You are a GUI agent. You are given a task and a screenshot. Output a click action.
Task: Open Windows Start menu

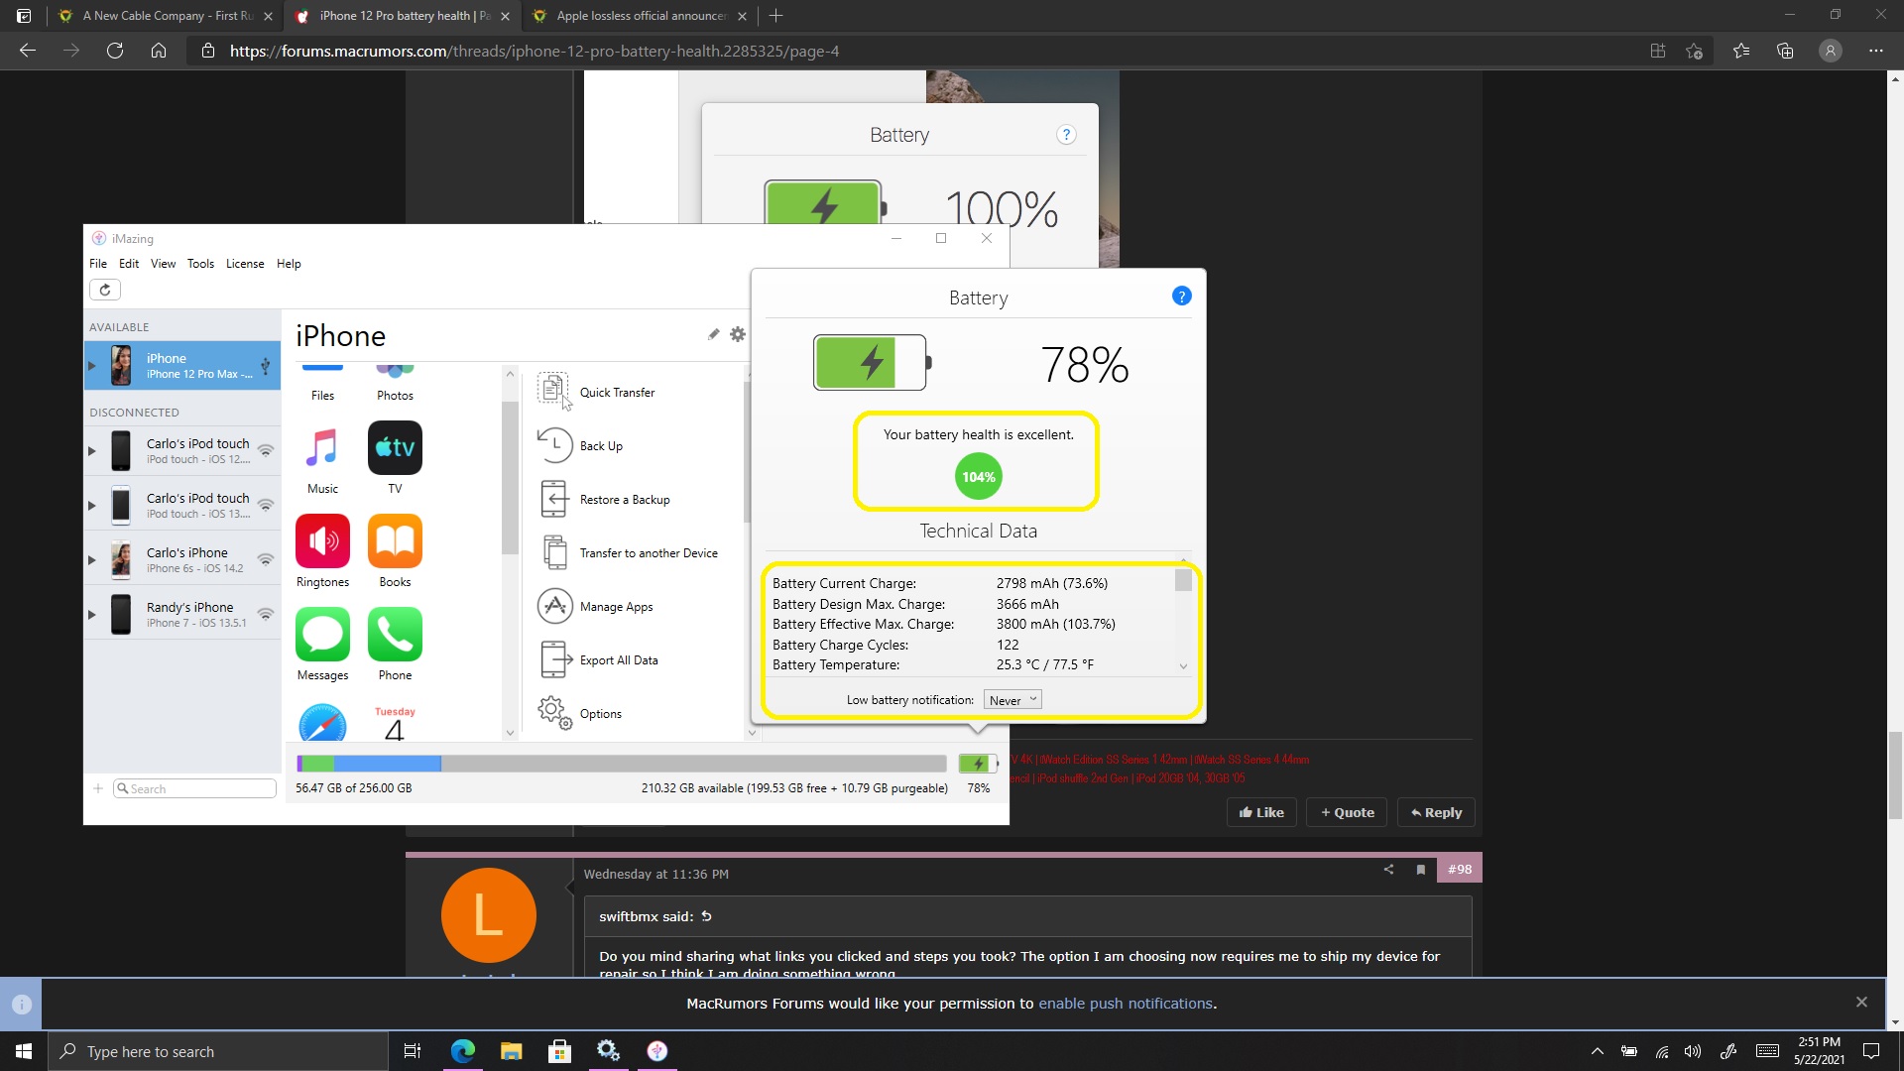pos(24,1051)
